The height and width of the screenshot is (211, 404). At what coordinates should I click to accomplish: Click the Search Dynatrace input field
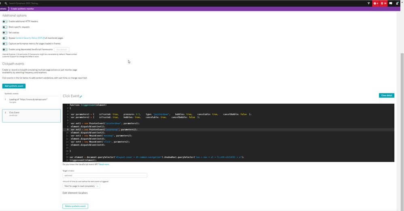tap(24, 3)
